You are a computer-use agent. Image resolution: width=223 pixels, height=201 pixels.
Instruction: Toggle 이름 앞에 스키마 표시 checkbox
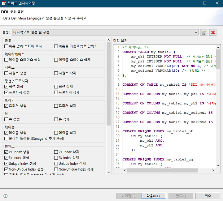point(6,46)
